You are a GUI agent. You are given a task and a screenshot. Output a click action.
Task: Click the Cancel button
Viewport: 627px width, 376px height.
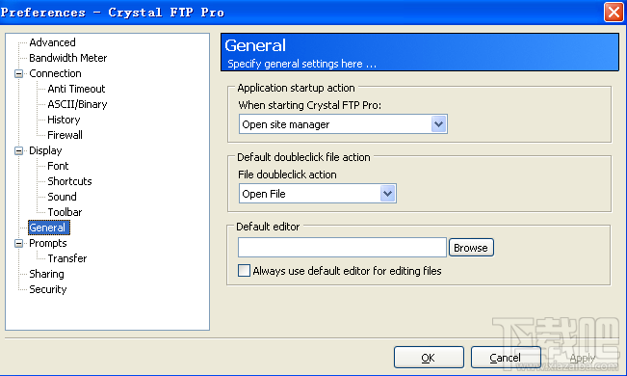pos(506,357)
